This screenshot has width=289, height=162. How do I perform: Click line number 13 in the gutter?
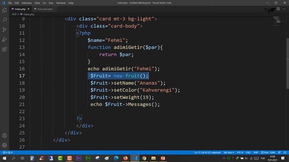coord(22,47)
